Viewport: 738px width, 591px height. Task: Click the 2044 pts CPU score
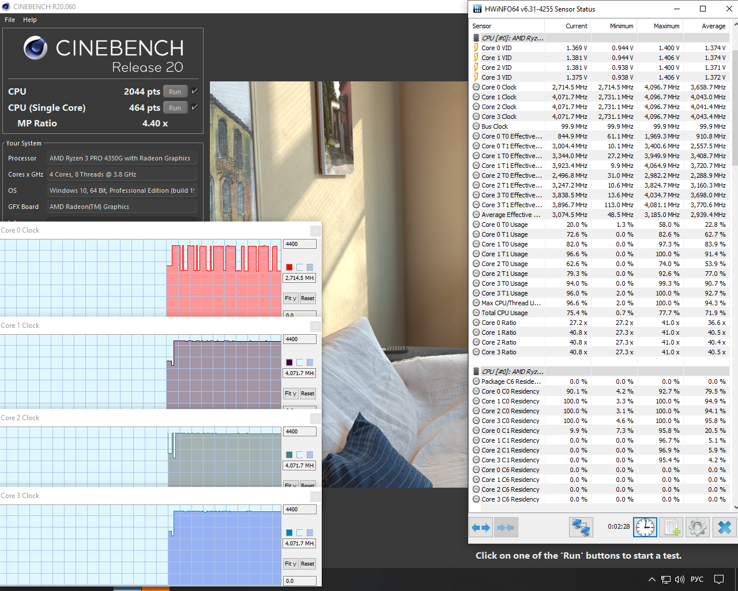142,91
